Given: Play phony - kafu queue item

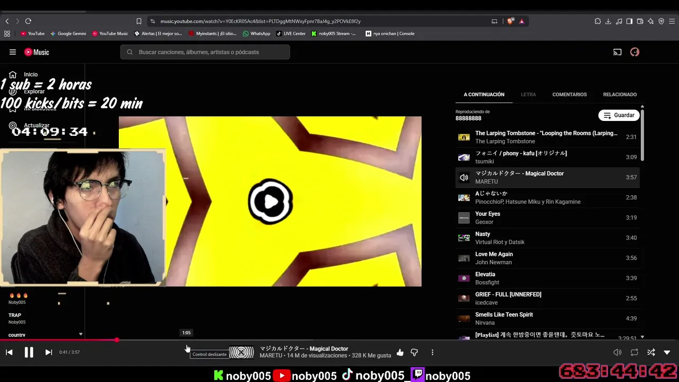Looking at the screenshot, I should tap(547, 157).
